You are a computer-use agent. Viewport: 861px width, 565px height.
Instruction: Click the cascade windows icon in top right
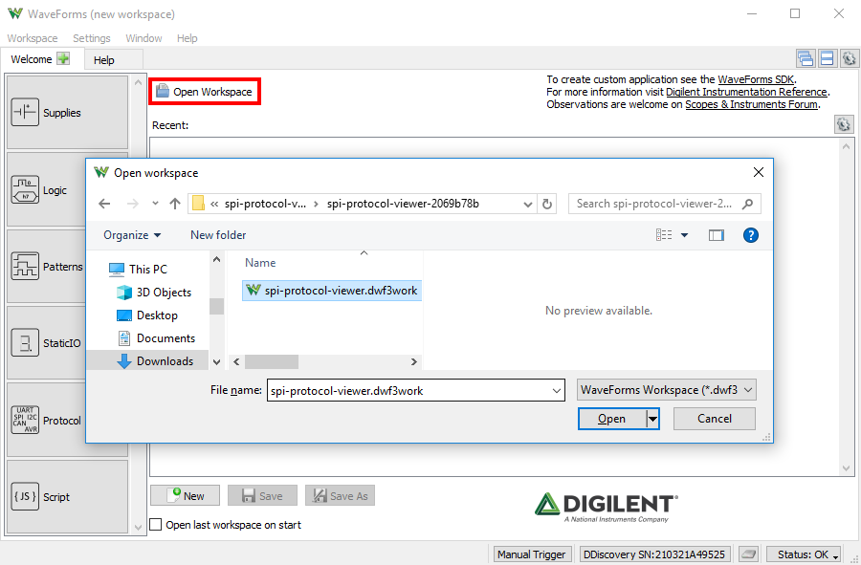[x=806, y=58]
